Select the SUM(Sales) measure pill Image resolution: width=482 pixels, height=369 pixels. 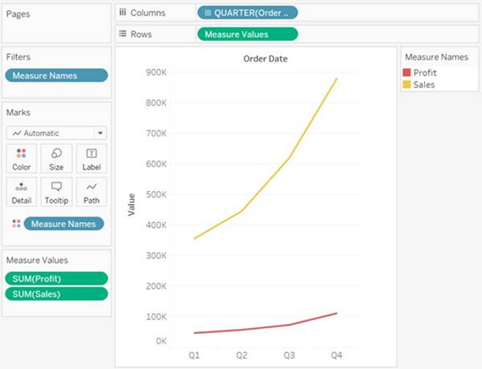(x=56, y=294)
